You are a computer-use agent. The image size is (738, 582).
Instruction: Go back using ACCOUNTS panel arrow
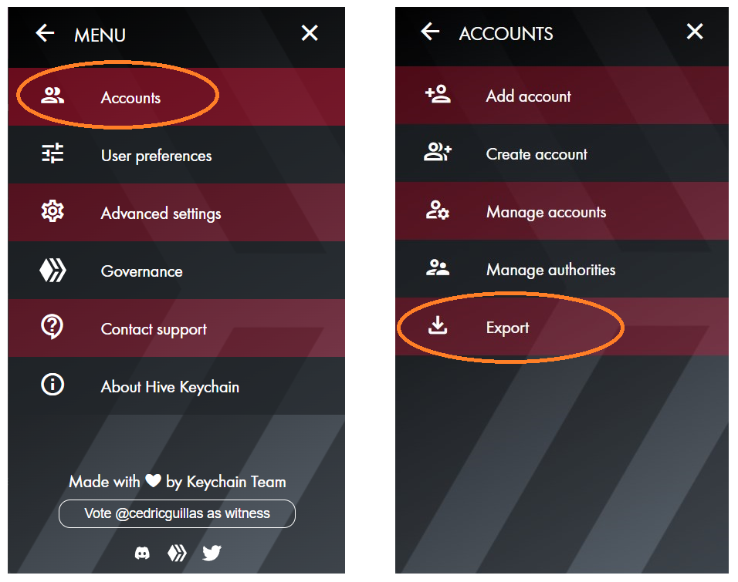point(430,32)
